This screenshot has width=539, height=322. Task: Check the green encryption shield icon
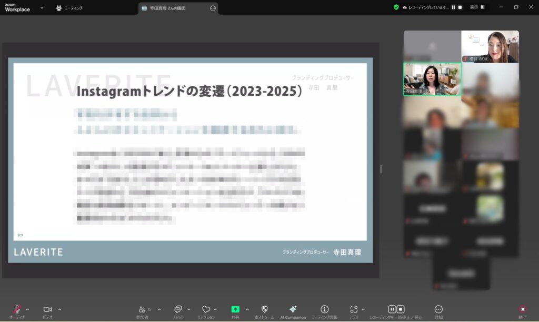396,7
